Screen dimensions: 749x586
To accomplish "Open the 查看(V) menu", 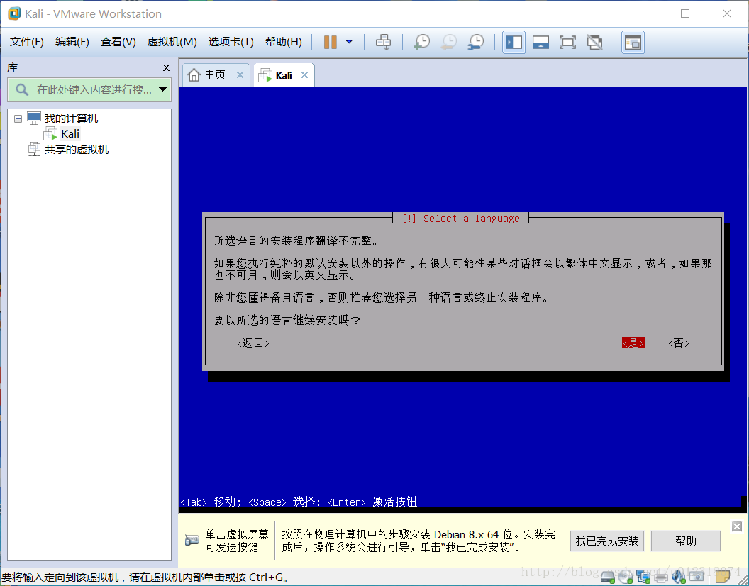I will (x=118, y=42).
